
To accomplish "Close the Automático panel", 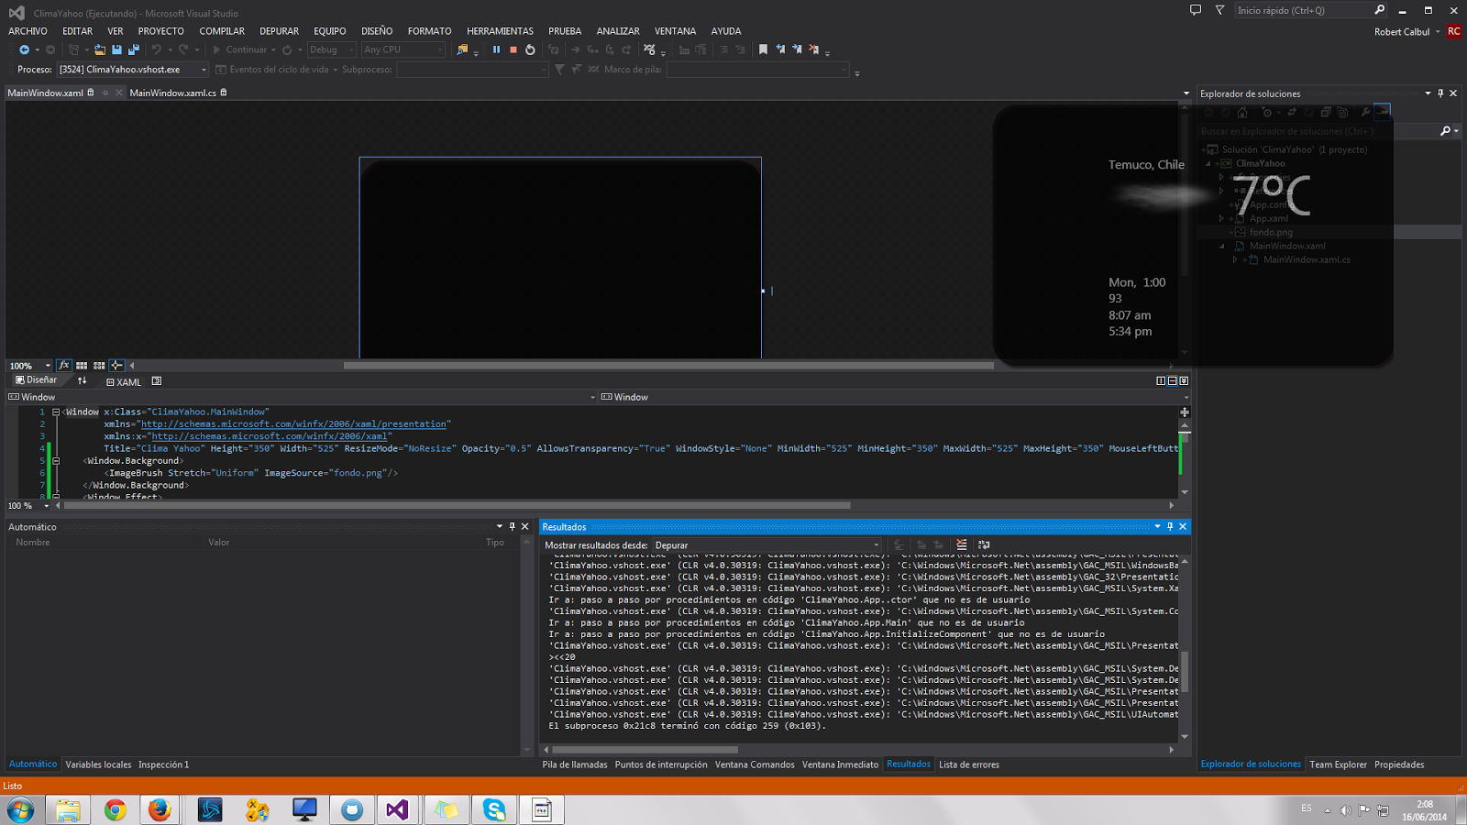I will click(x=525, y=526).
